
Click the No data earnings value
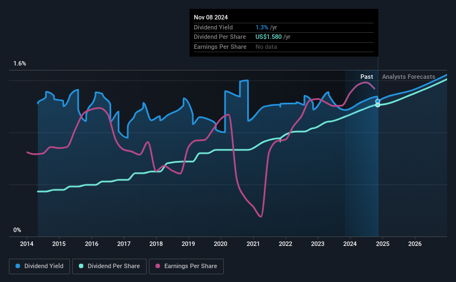[266, 47]
